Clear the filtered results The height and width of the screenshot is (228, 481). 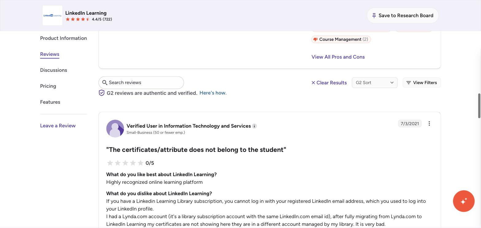click(x=329, y=83)
